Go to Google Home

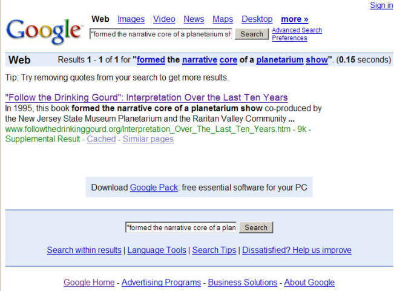89,282
